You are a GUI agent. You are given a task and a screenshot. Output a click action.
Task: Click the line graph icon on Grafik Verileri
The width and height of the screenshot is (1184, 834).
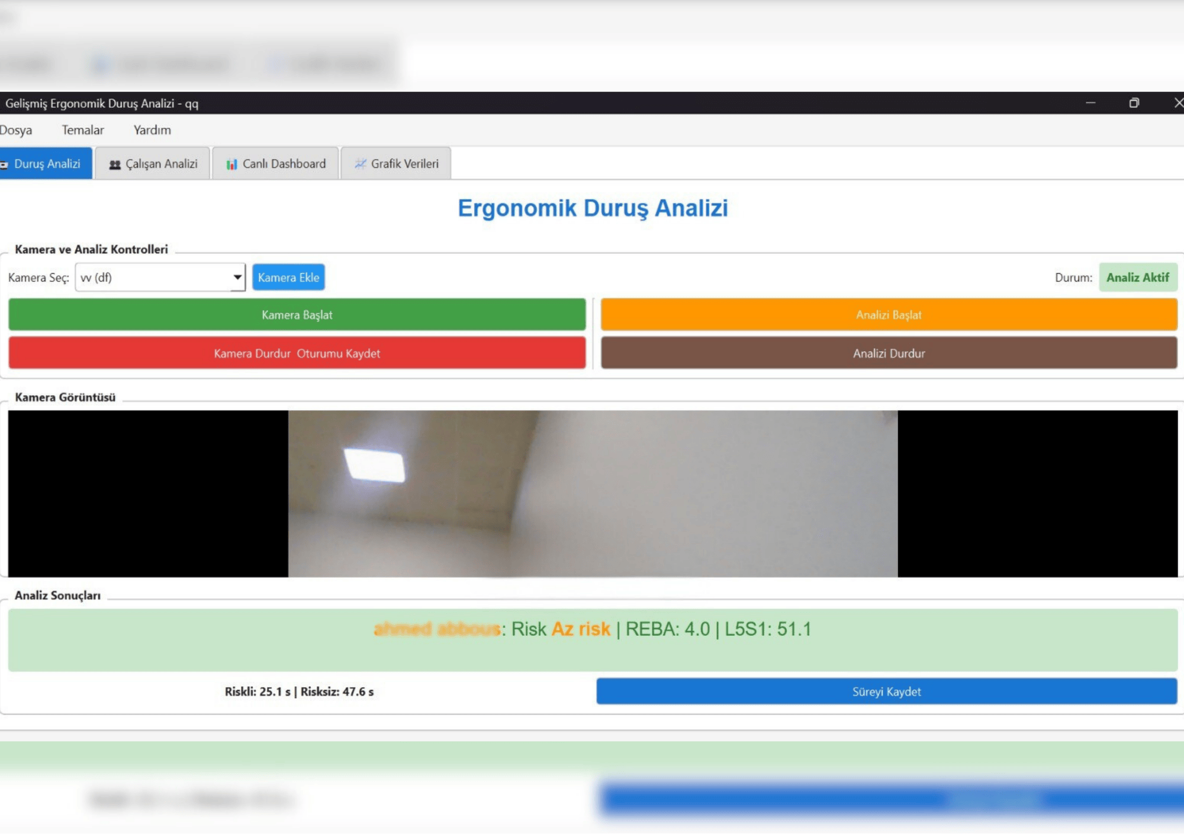pyautogui.click(x=360, y=164)
